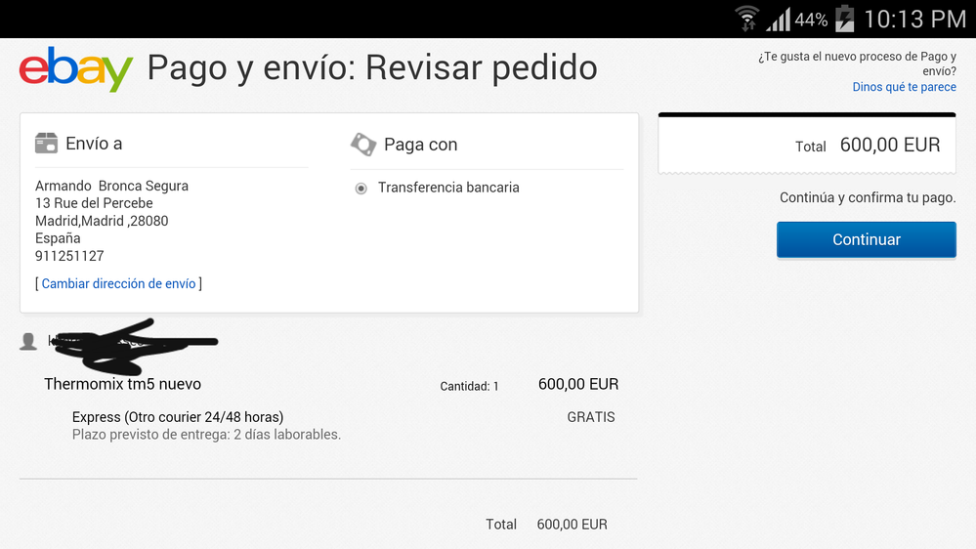
Task: Click the Express (Otro courier 24/48 horas) shipping option
Action: (x=178, y=417)
